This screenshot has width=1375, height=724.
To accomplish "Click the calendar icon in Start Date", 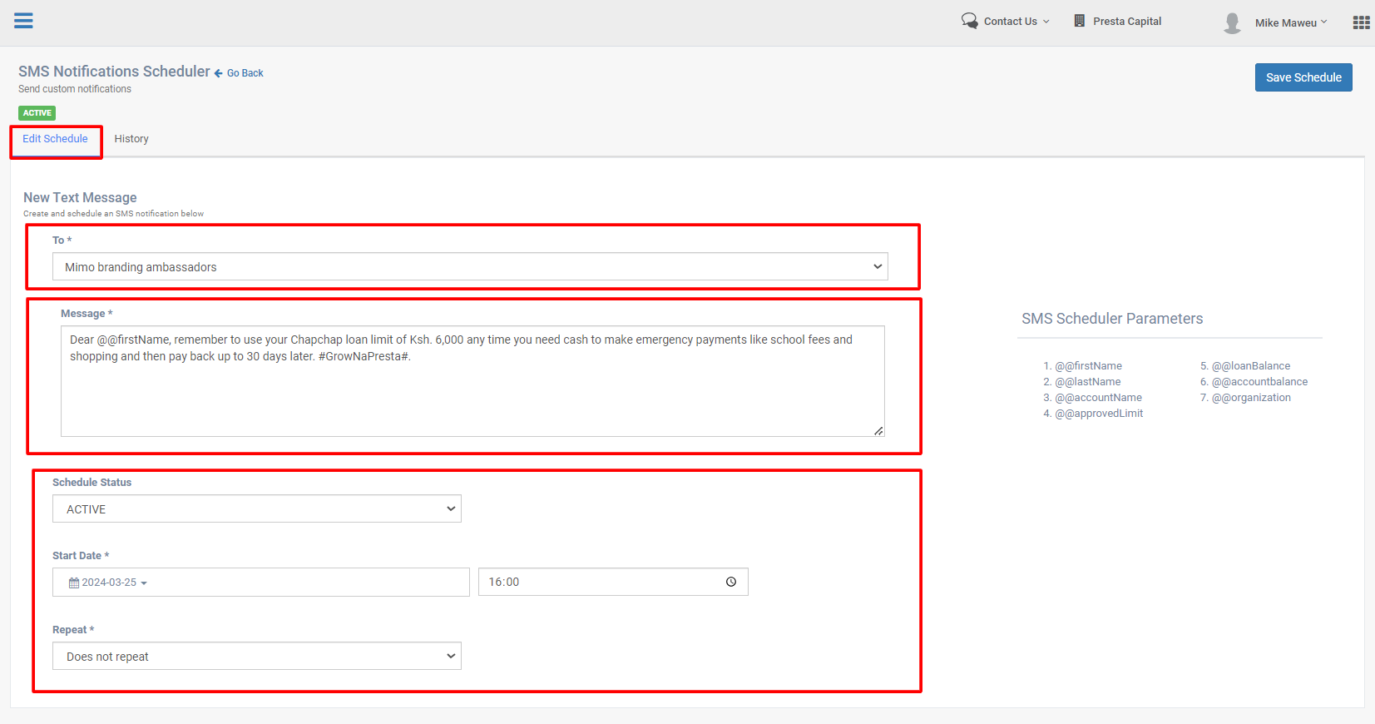I will (x=74, y=583).
